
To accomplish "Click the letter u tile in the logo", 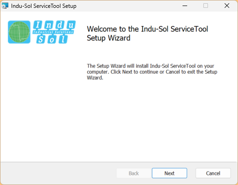I will 71,25.
